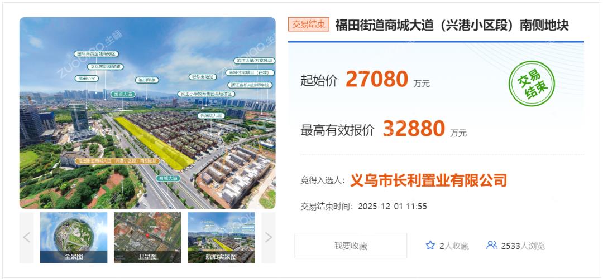The width and height of the screenshot is (603, 279).
Task: Open the 航拍实景图 aerial thumbnail
Action: (x=221, y=238)
